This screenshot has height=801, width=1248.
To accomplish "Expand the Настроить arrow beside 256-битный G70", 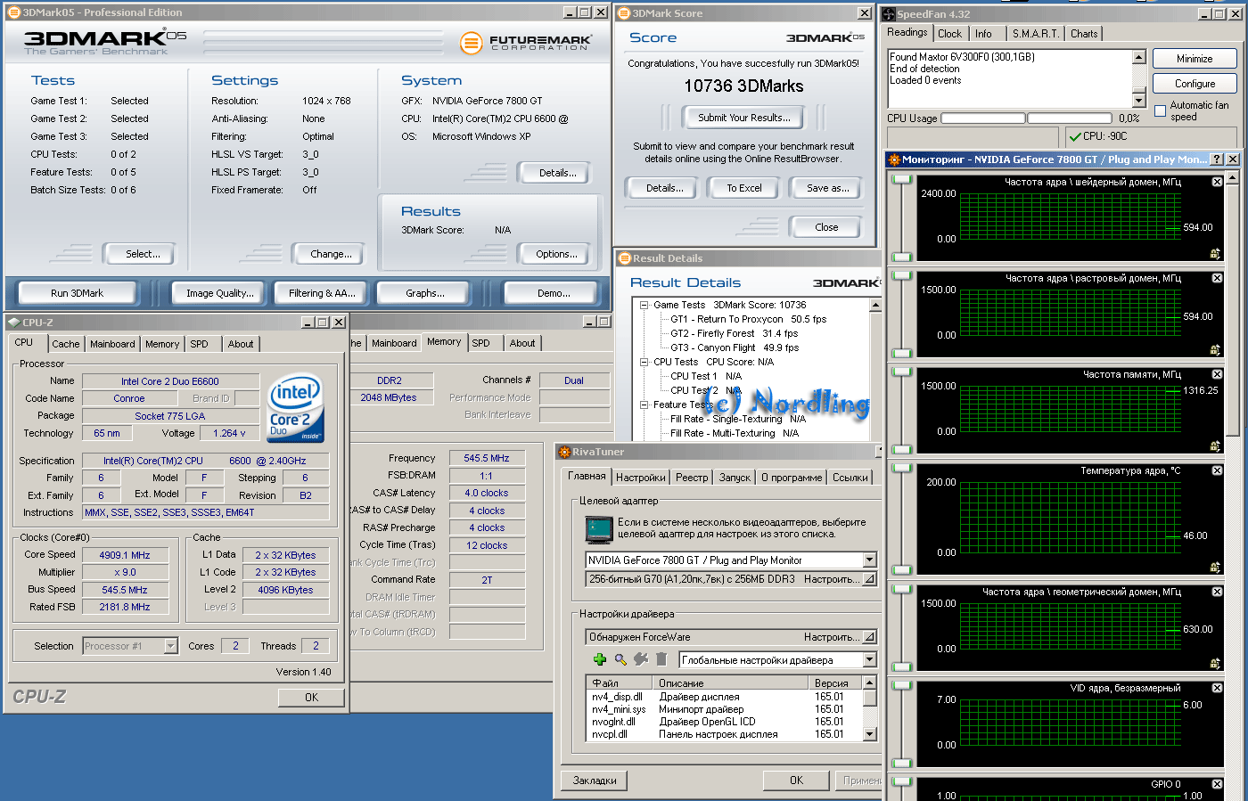I will [x=869, y=579].
